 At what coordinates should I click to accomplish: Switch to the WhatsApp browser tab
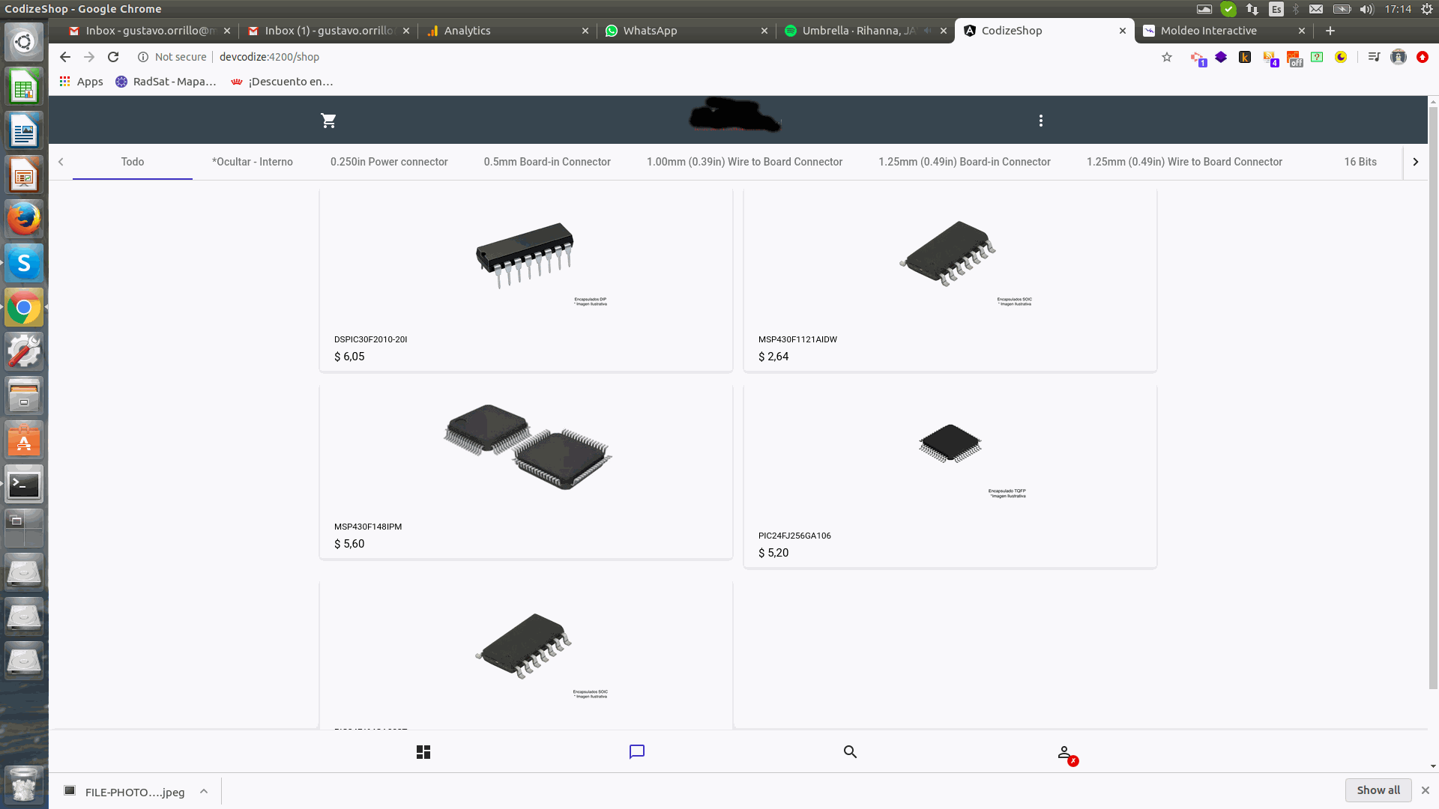pyautogui.click(x=686, y=31)
